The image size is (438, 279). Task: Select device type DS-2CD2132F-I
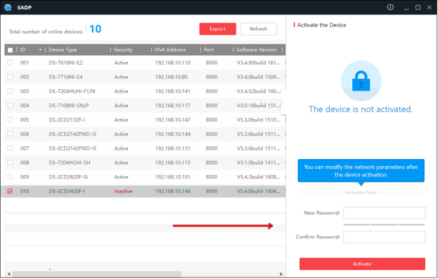tap(67, 119)
